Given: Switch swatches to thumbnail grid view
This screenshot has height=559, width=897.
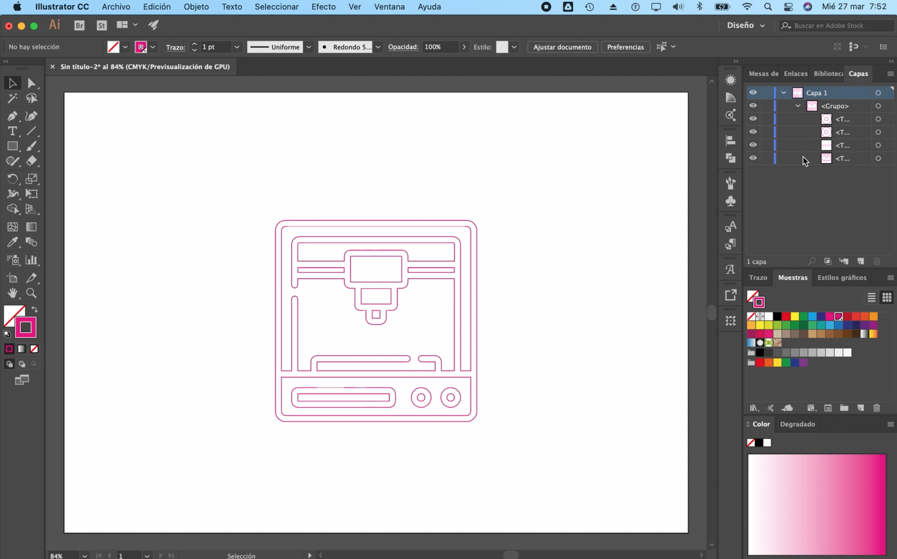Looking at the screenshot, I should coord(887,298).
